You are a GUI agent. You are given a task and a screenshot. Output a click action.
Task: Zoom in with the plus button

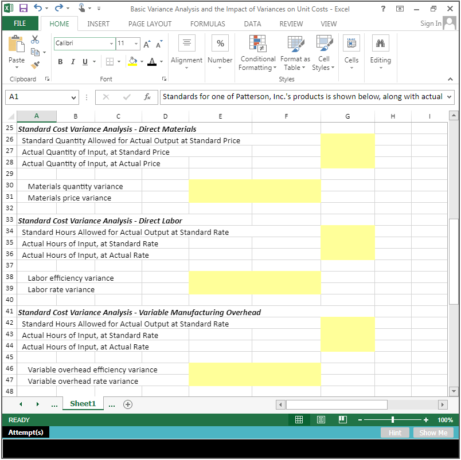425,420
